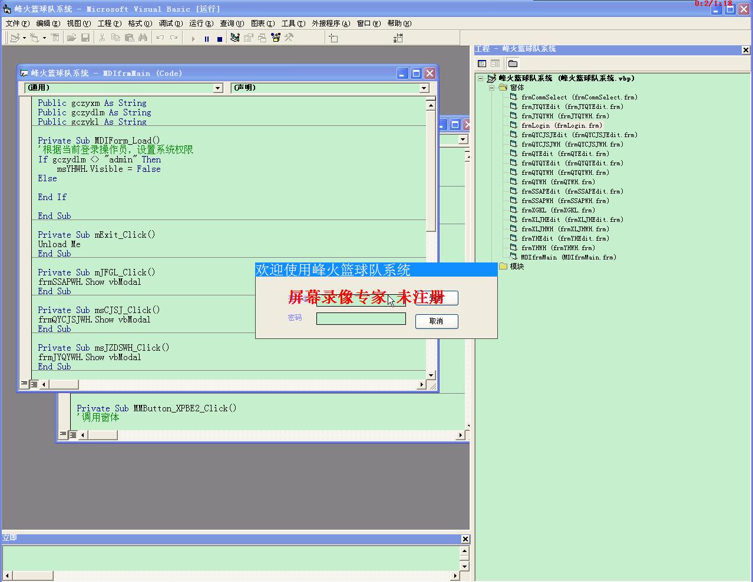Click the Cut scissors icon
Screen dimensions: 753x582
pos(102,38)
